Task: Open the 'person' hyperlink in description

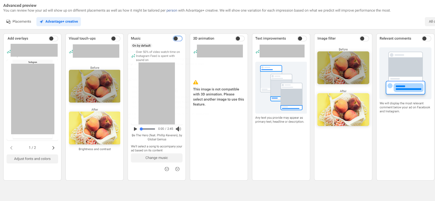Action: [x=172, y=11]
